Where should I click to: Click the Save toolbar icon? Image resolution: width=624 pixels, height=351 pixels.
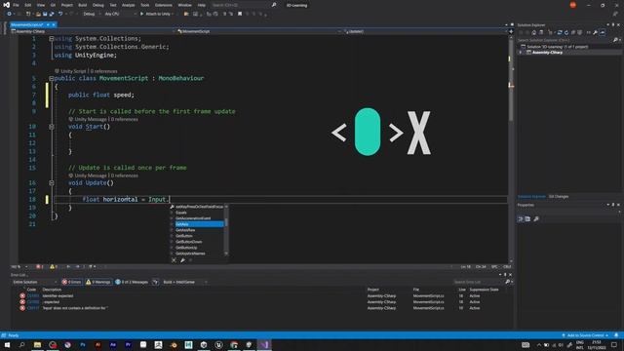click(45, 14)
